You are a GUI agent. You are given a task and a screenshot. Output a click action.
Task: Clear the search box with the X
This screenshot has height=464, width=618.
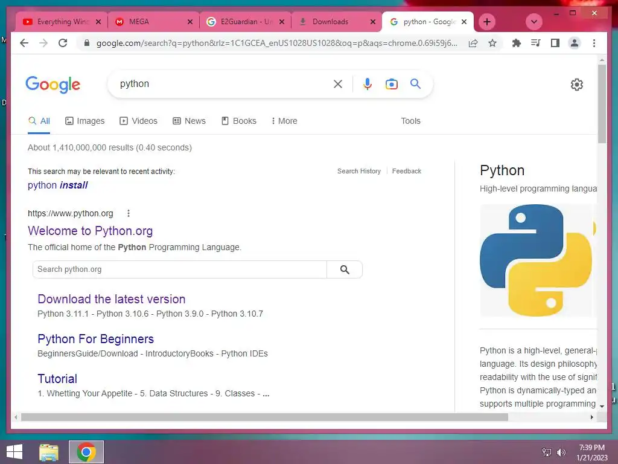338,84
